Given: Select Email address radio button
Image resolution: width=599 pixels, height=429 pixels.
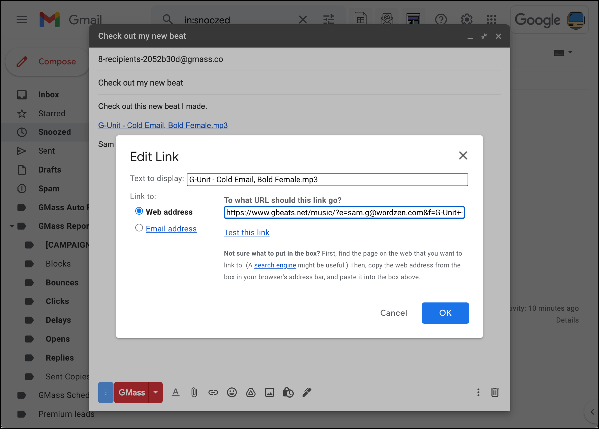Looking at the screenshot, I should tap(139, 228).
